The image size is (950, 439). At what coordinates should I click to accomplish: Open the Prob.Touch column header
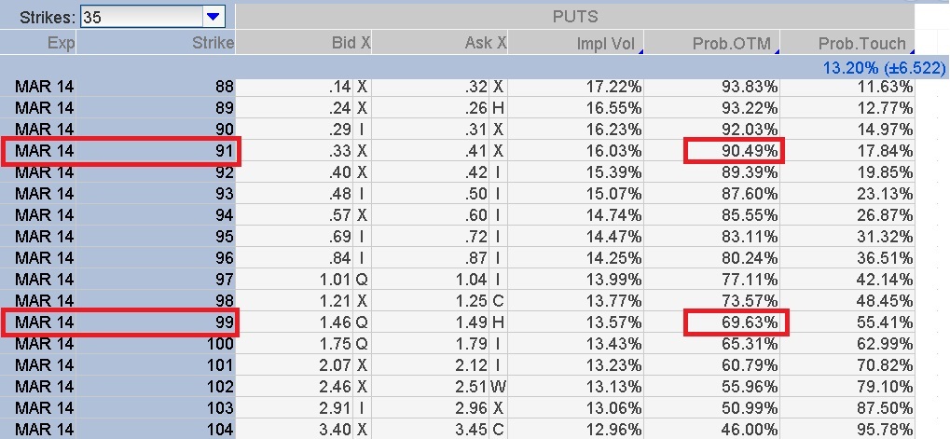tap(861, 42)
